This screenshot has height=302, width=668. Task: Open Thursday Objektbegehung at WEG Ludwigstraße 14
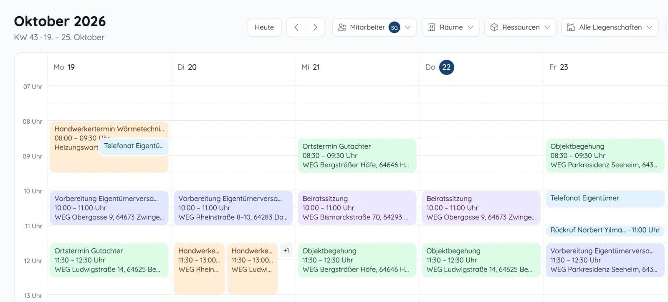pos(481,260)
